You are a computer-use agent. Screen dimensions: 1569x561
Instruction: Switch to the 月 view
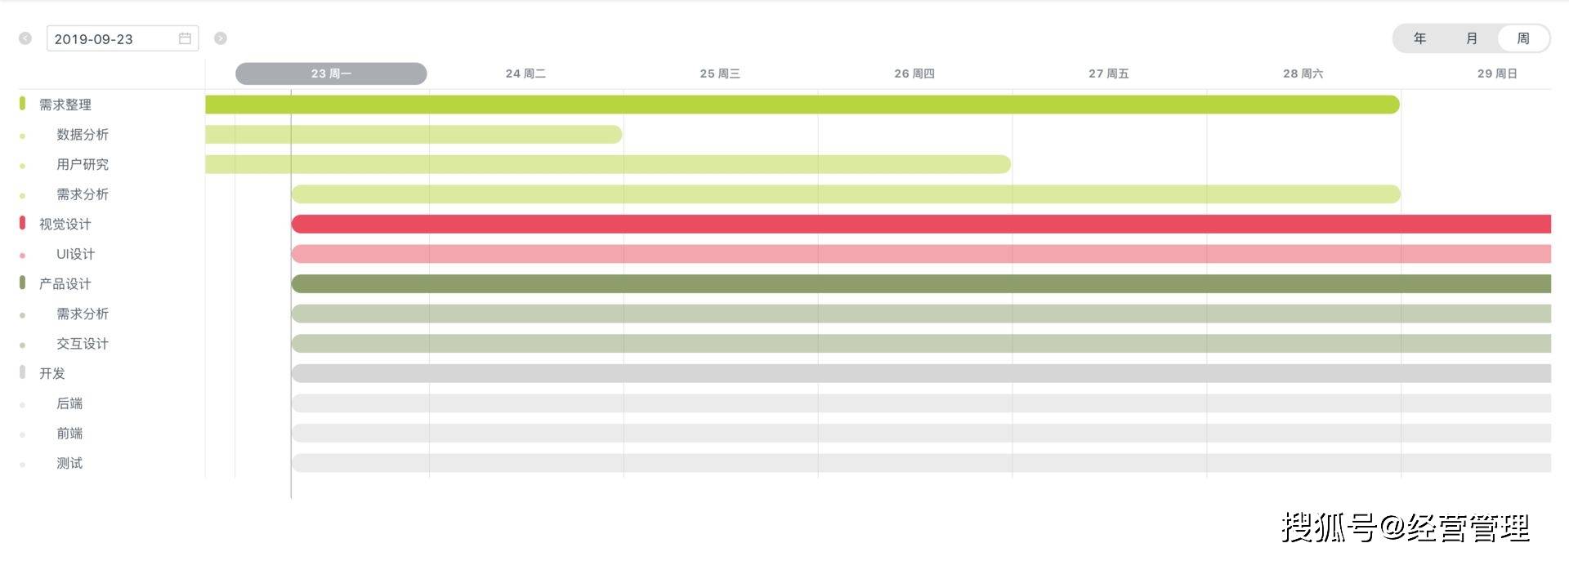(x=1472, y=38)
